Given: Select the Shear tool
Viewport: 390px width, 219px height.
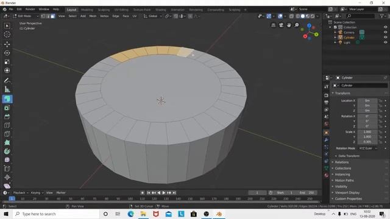Looking at the screenshot, I should 7,186.
